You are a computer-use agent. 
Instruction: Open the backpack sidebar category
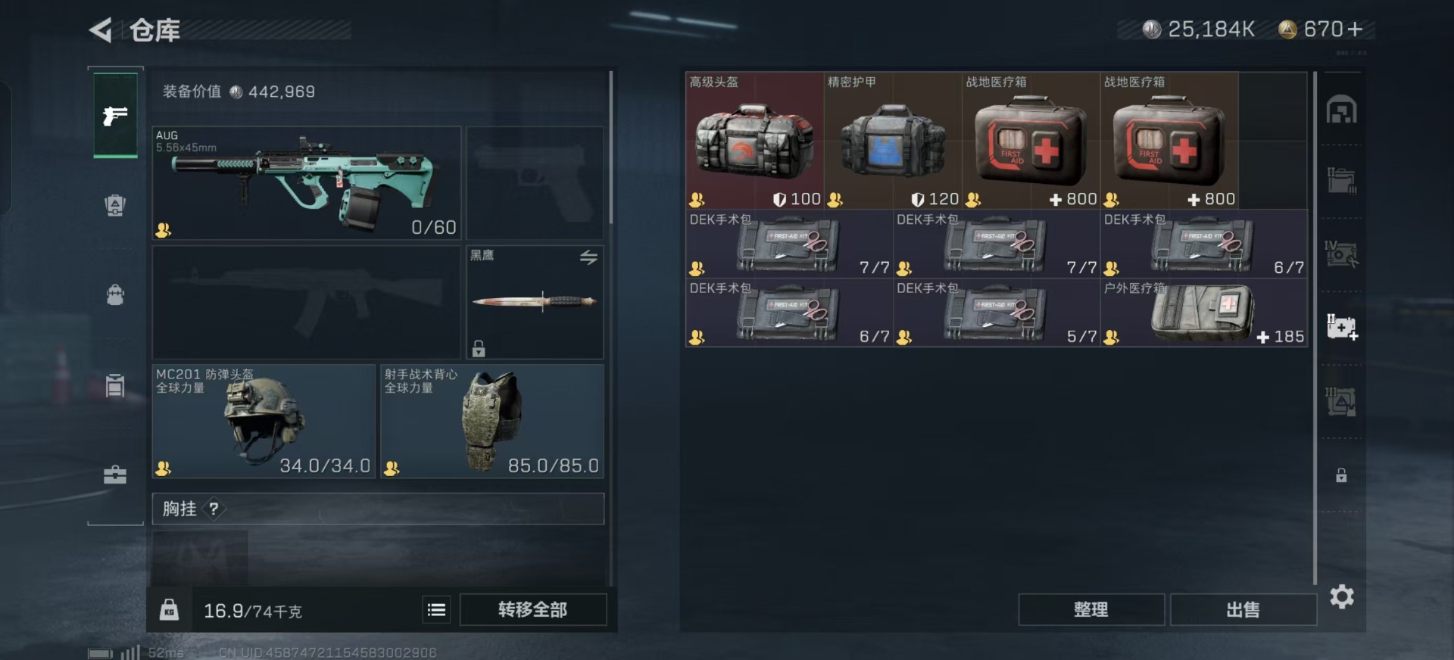click(x=115, y=294)
